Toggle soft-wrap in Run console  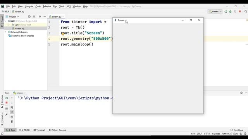point(12,107)
